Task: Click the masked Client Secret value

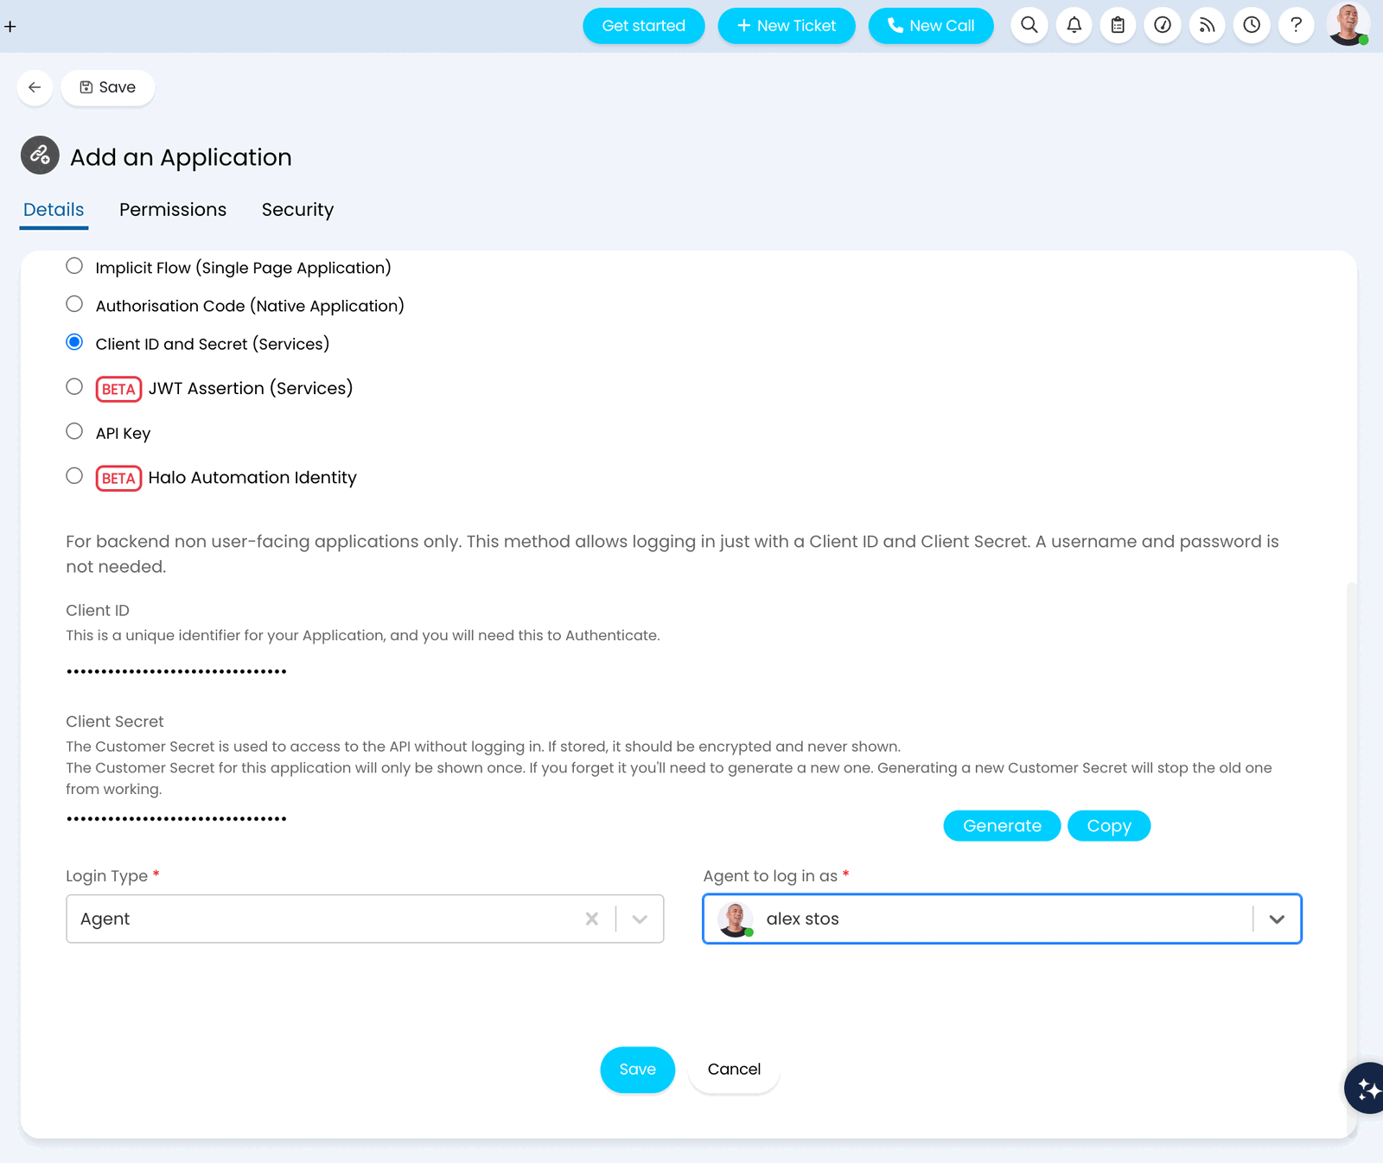Action: (x=176, y=818)
